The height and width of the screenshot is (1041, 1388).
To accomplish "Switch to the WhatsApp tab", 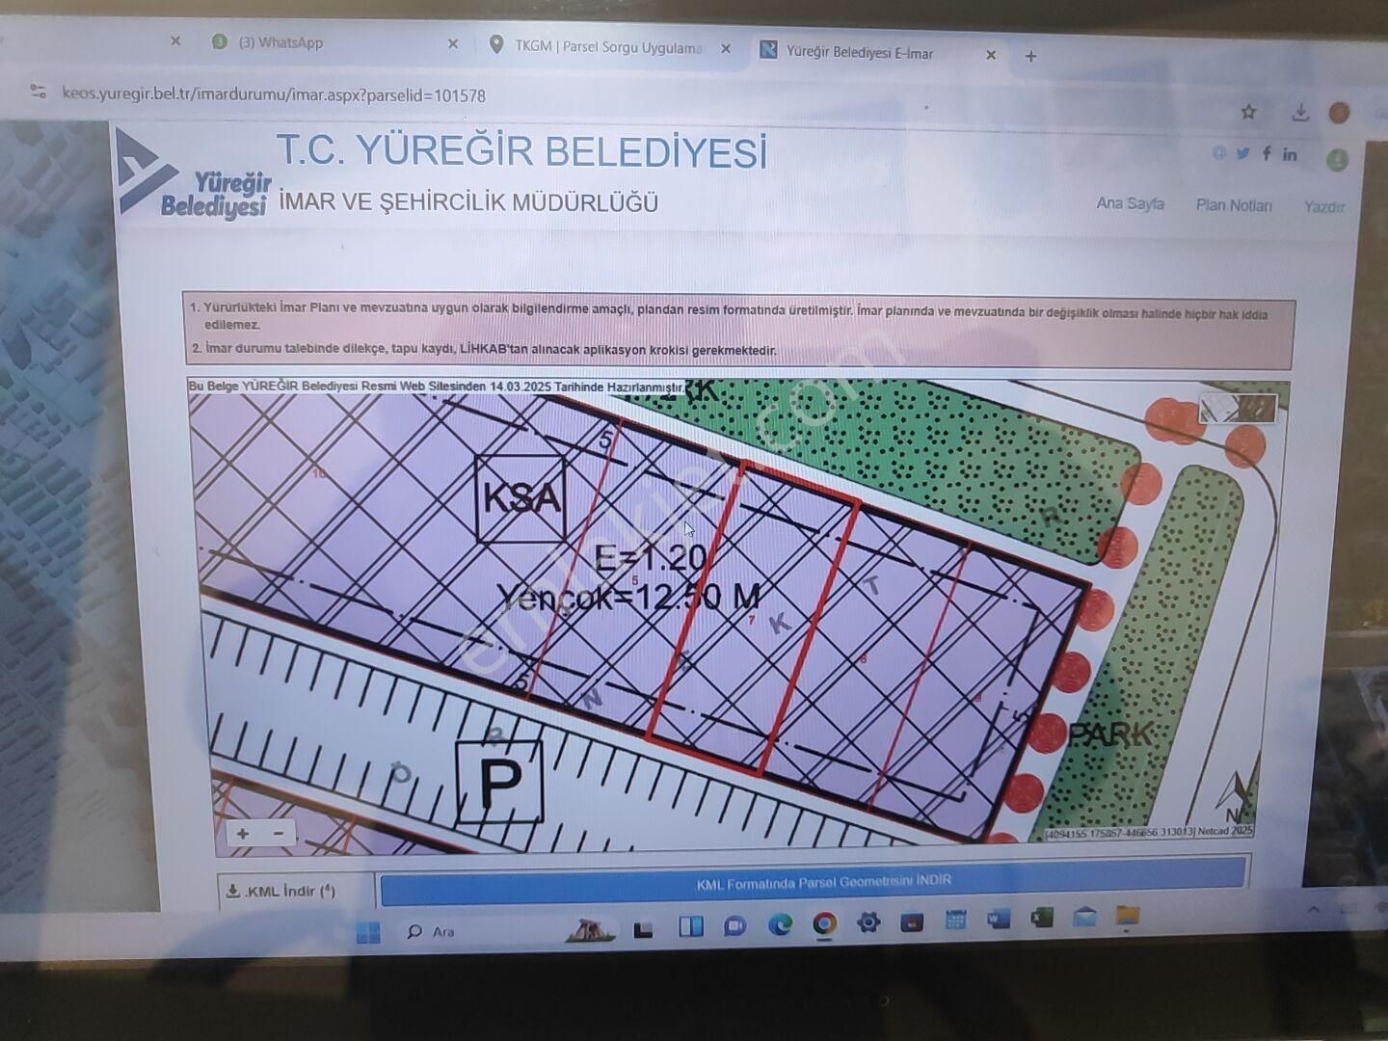I will coord(280,42).
